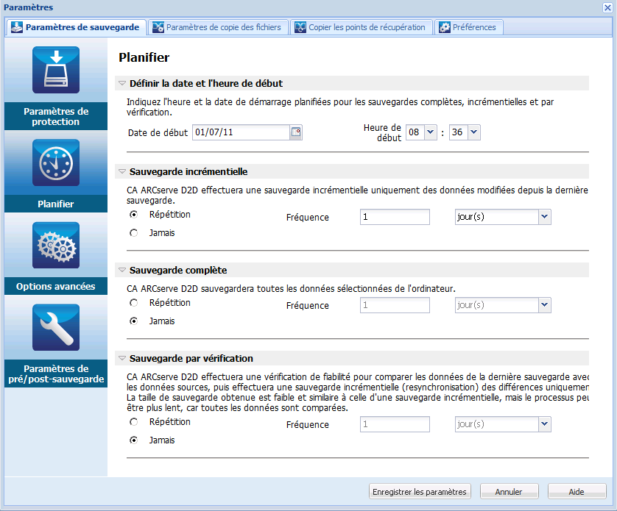The image size is (617, 511).
Task: Click the Paramètres de sauvegarde tab icon
Action: tap(17, 27)
